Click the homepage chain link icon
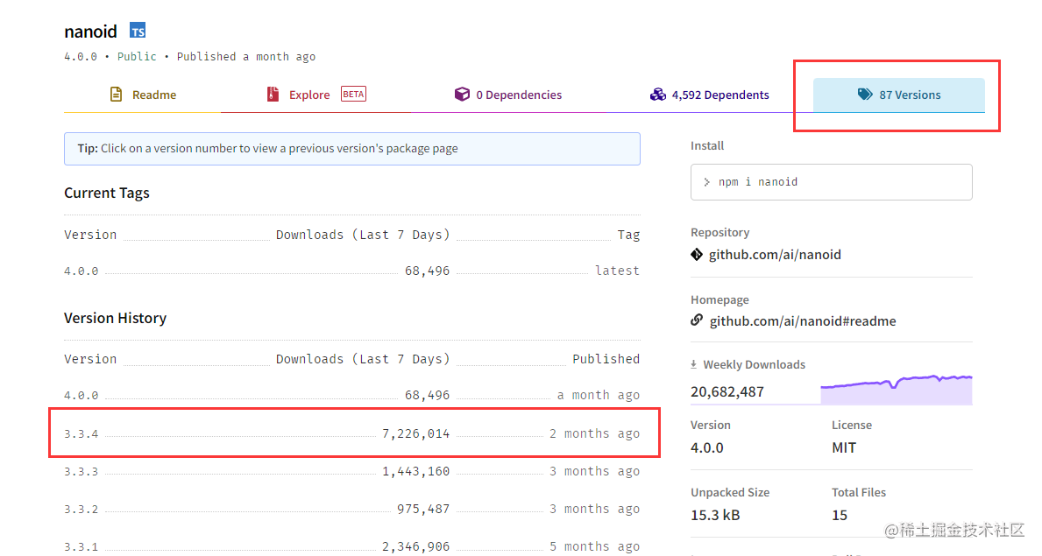The image size is (1042, 556). point(697,320)
